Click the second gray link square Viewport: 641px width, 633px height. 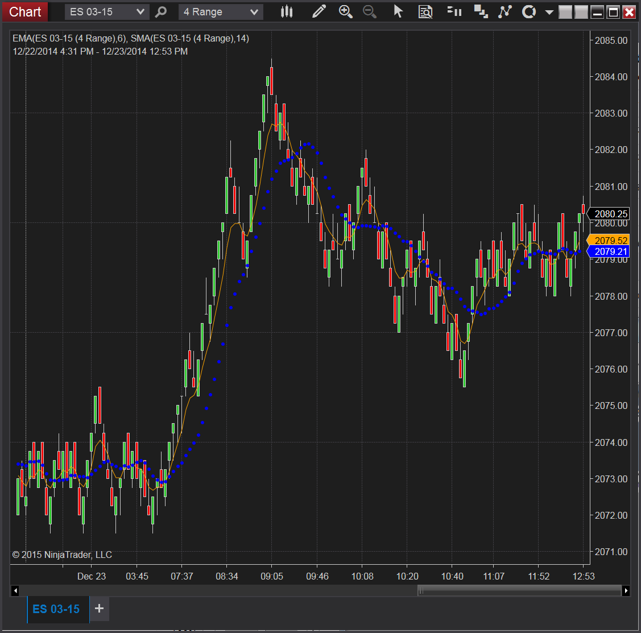pos(581,13)
